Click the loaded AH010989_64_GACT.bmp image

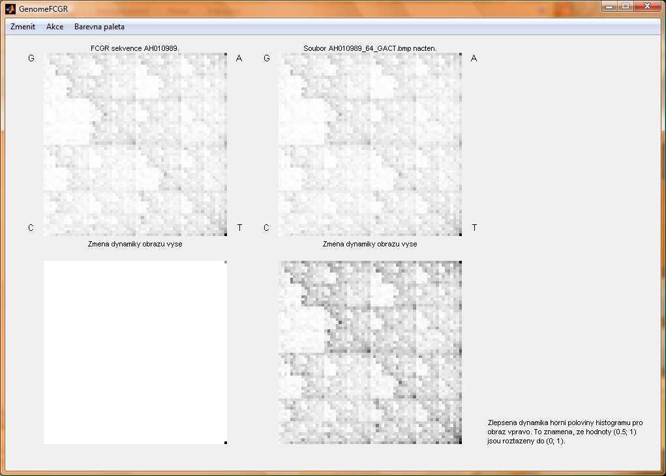click(x=371, y=144)
